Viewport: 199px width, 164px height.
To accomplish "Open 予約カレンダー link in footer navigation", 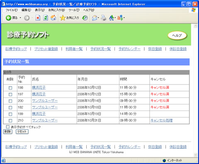I will click(129, 147).
